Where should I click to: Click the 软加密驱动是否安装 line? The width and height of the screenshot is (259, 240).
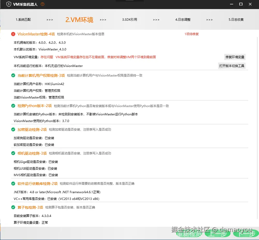[34, 145]
